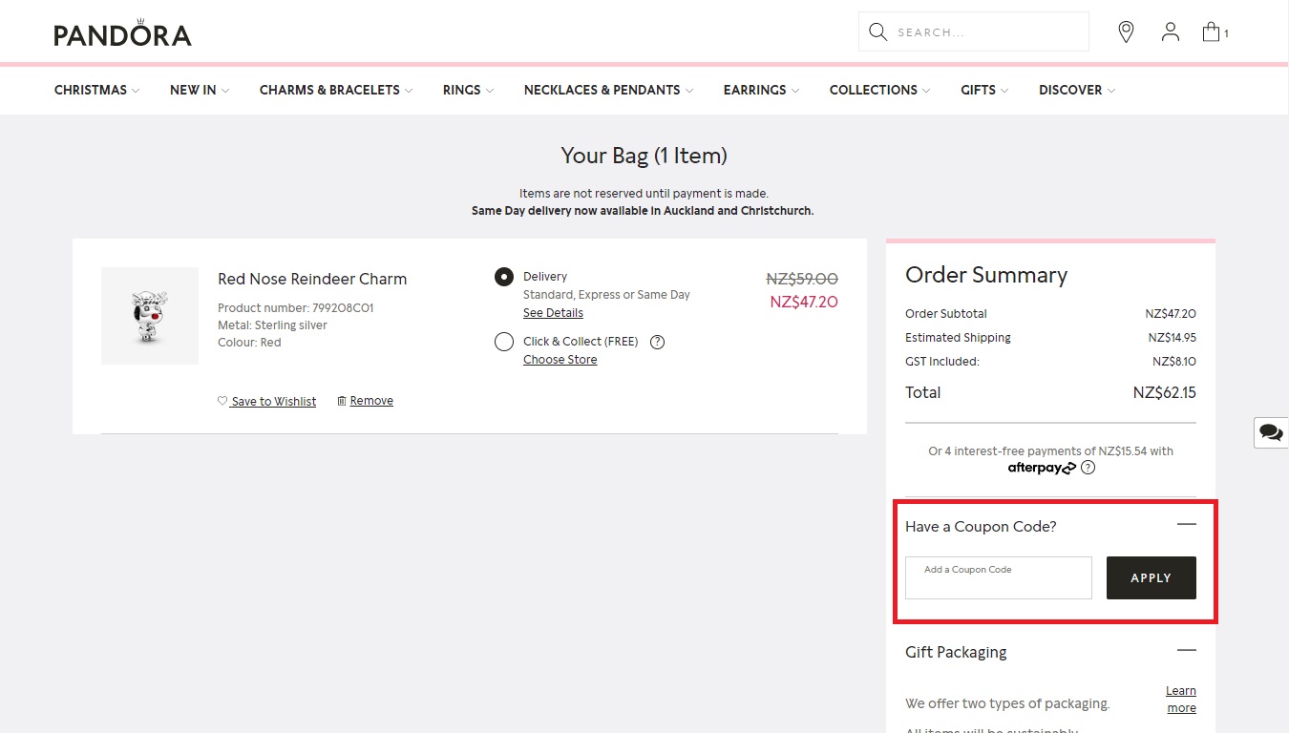Click the Add a Coupon Code field

click(x=998, y=577)
